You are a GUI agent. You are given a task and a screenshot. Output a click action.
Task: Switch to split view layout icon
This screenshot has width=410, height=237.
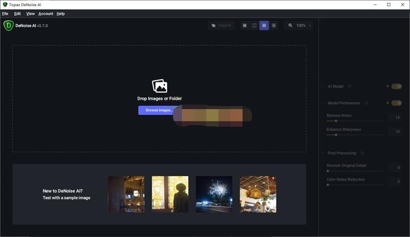tap(254, 25)
